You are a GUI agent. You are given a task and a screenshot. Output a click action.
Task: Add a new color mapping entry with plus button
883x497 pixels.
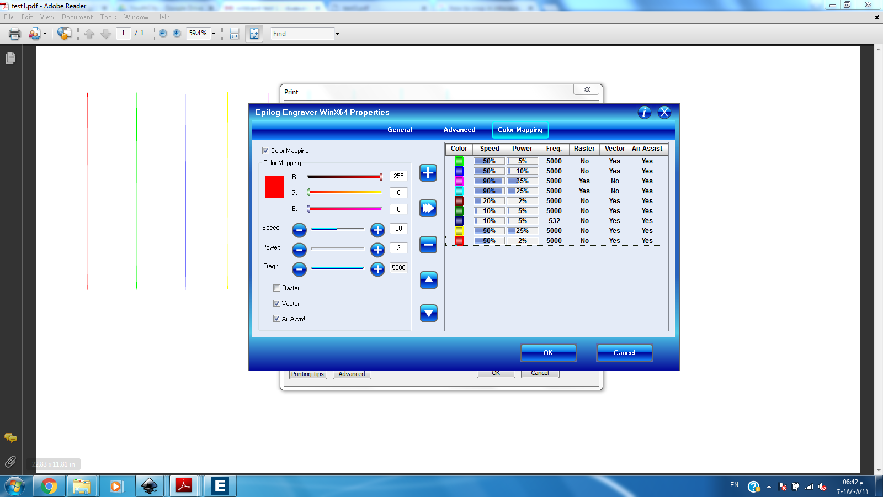[428, 173]
